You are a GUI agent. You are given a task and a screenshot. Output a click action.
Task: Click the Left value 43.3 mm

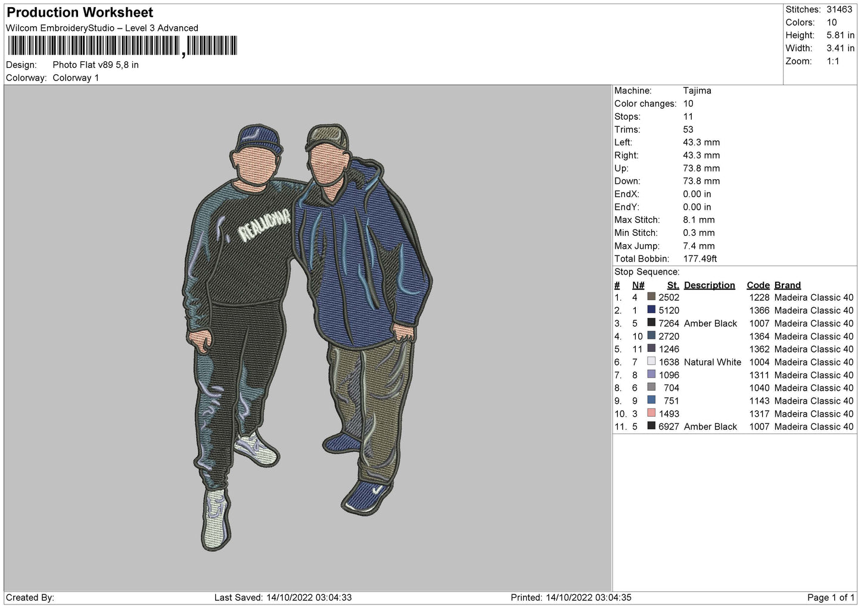pos(701,142)
